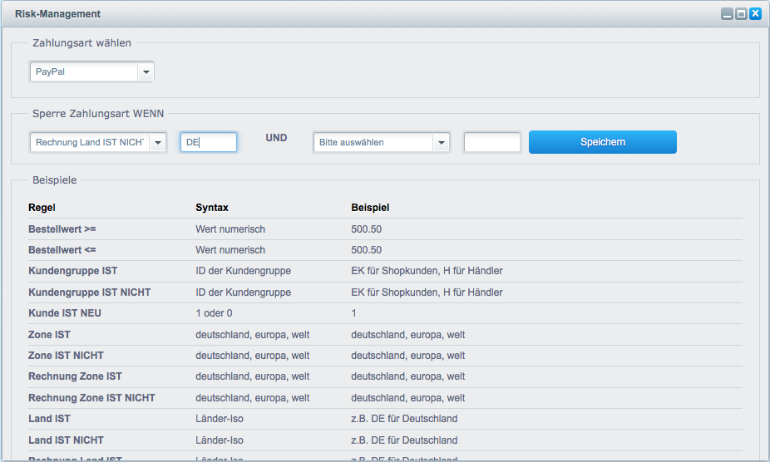Maximize the Risk-Management window
The image size is (770, 462).
click(x=741, y=14)
